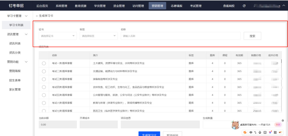Open the 学员管理 top menu
This screenshot has width=288, height=136.
(x=100, y=6)
